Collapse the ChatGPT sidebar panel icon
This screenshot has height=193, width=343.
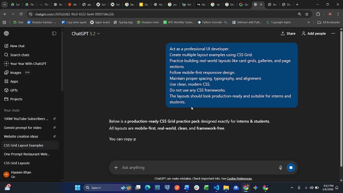[54, 34]
